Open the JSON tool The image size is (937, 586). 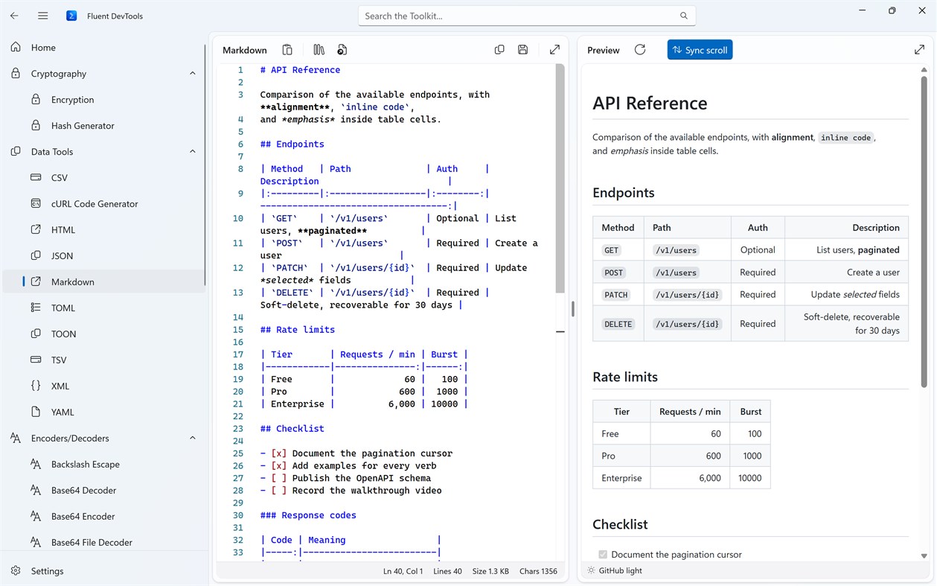coord(103,256)
